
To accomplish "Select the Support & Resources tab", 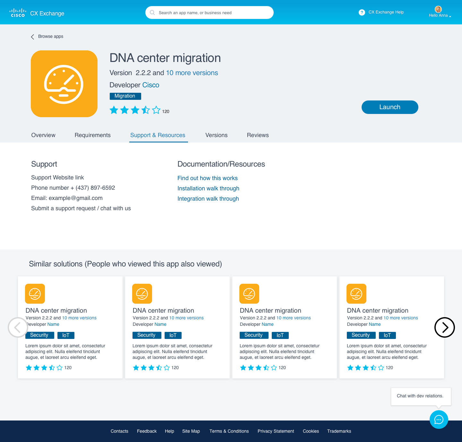I will pyautogui.click(x=158, y=135).
